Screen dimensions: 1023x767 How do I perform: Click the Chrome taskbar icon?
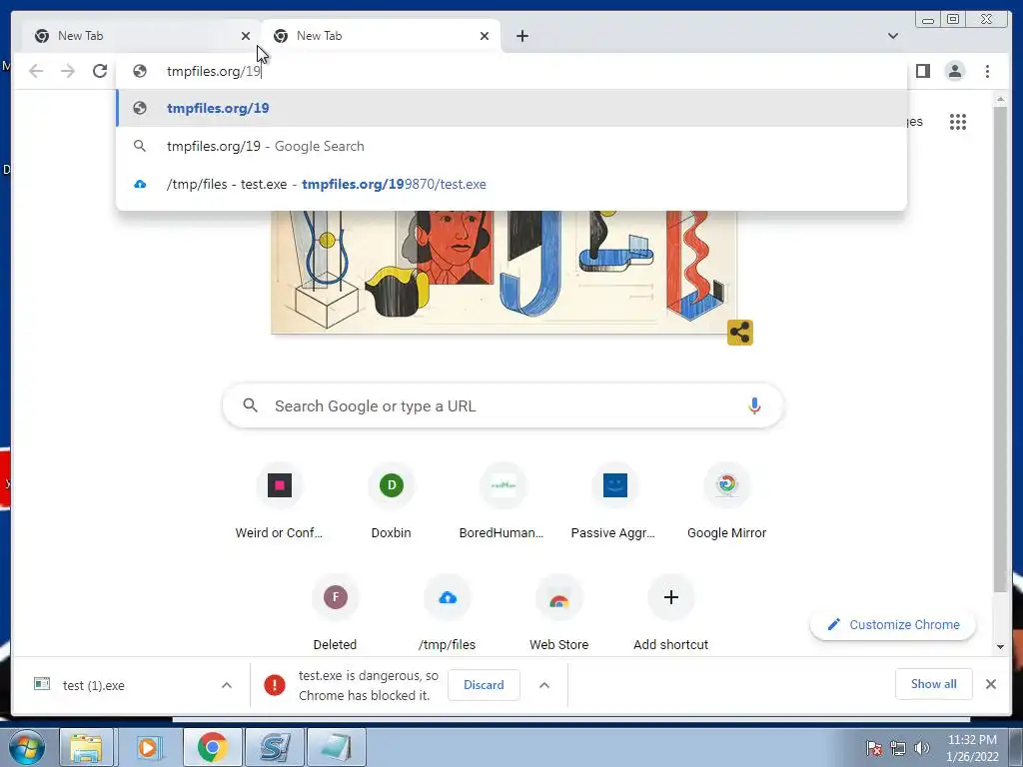click(x=212, y=747)
